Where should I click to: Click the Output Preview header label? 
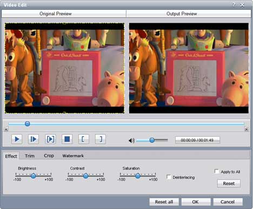182,14
